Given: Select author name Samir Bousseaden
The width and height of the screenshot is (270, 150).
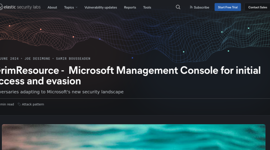Looking at the screenshot, I should 73,59.
